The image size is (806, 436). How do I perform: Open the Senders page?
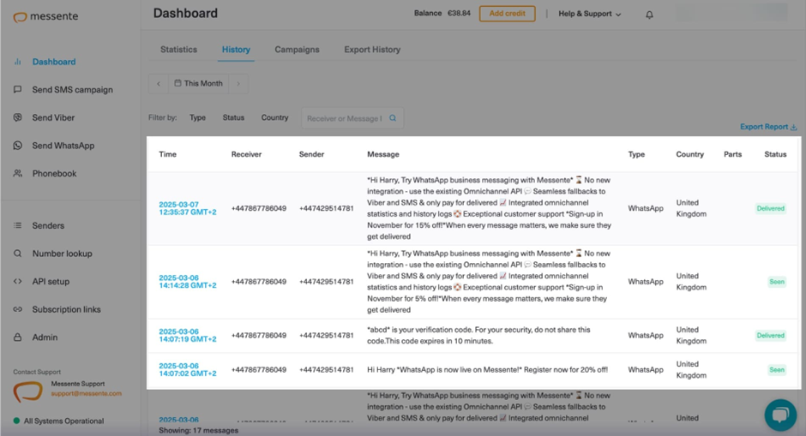tap(48, 225)
